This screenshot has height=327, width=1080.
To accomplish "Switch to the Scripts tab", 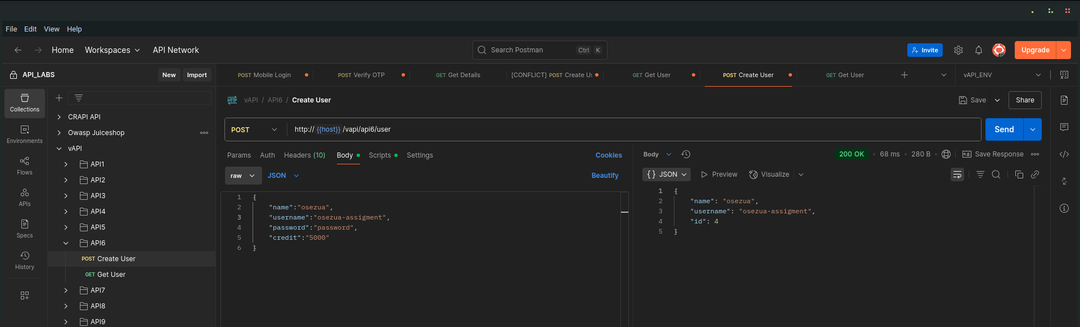I will [383, 155].
